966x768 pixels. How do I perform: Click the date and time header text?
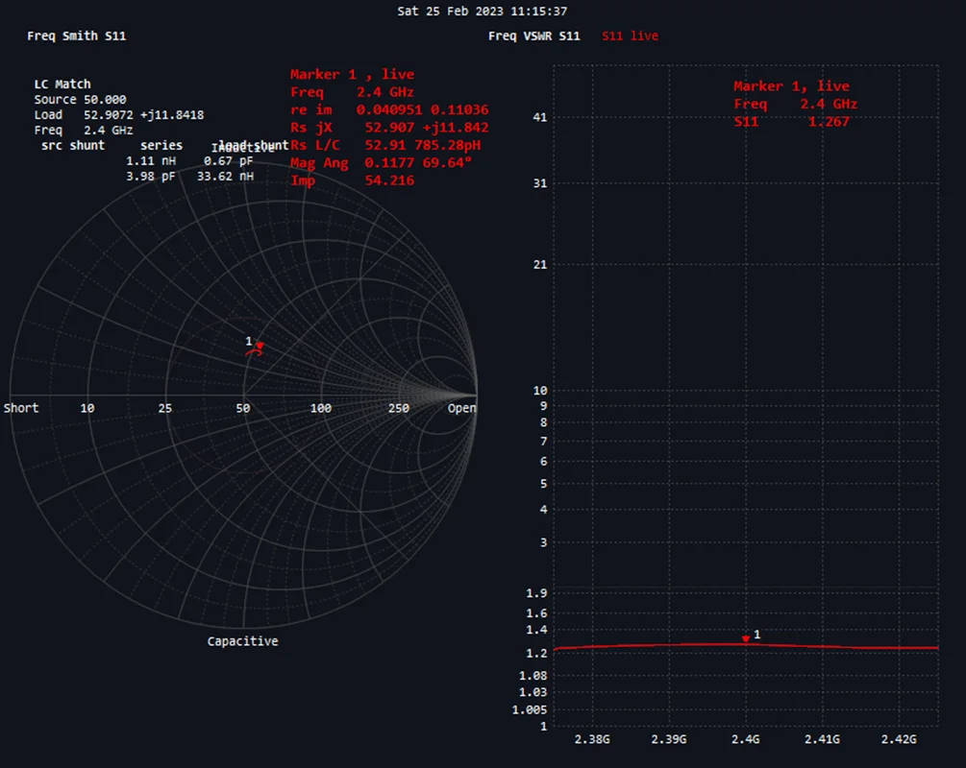point(483,12)
